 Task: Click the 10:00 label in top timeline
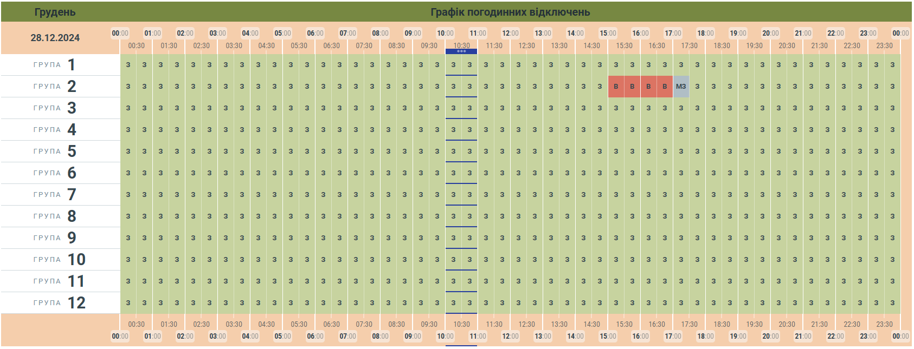pyautogui.click(x=445, y=34)
